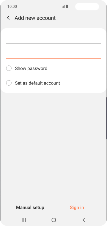Tap the white pill in status bar
107x226 pixels.
coord(87,7)
